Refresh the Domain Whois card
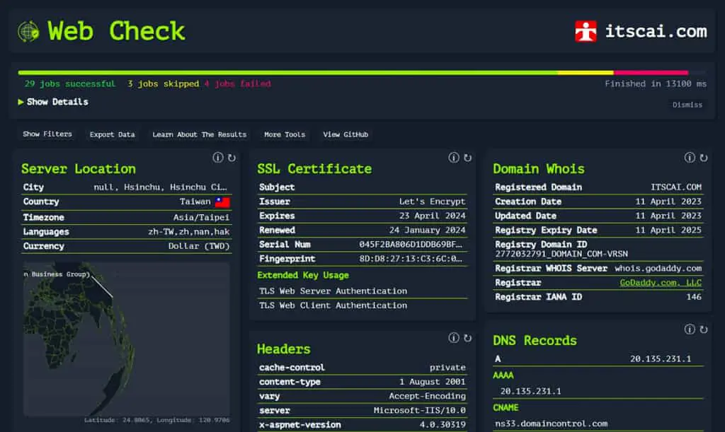This screenshot has width=725, height=432. pos(703,158)
